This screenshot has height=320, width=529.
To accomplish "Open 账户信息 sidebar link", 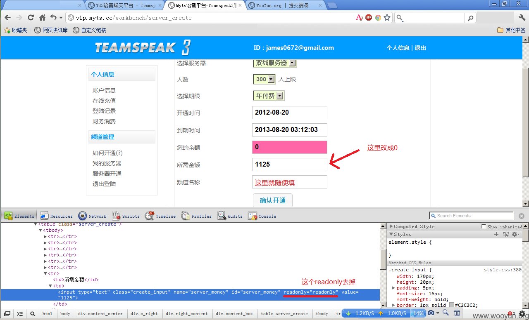I will coord(104,90).
